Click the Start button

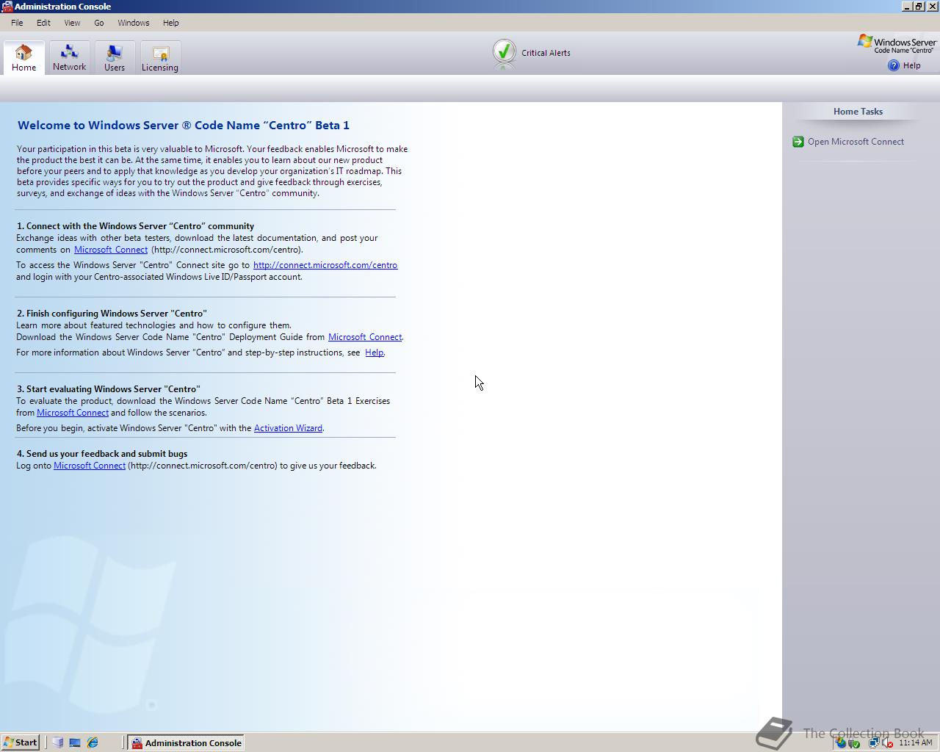coord(21,742)
